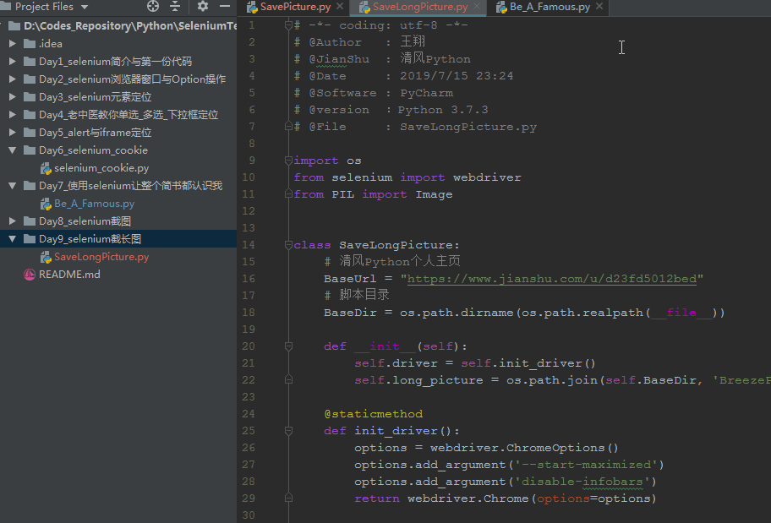Screen dimensions: 771x523
Task: Click the root project folder icon
Action: (14, 26)
